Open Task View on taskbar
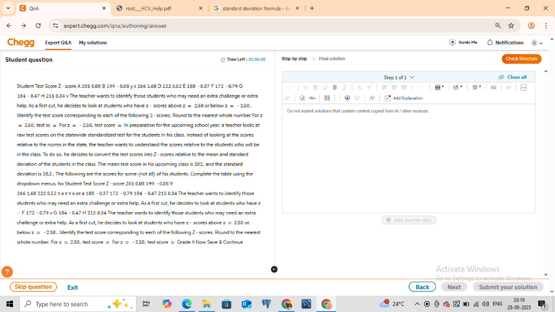 pyautogui.click(x=146, y=304)
